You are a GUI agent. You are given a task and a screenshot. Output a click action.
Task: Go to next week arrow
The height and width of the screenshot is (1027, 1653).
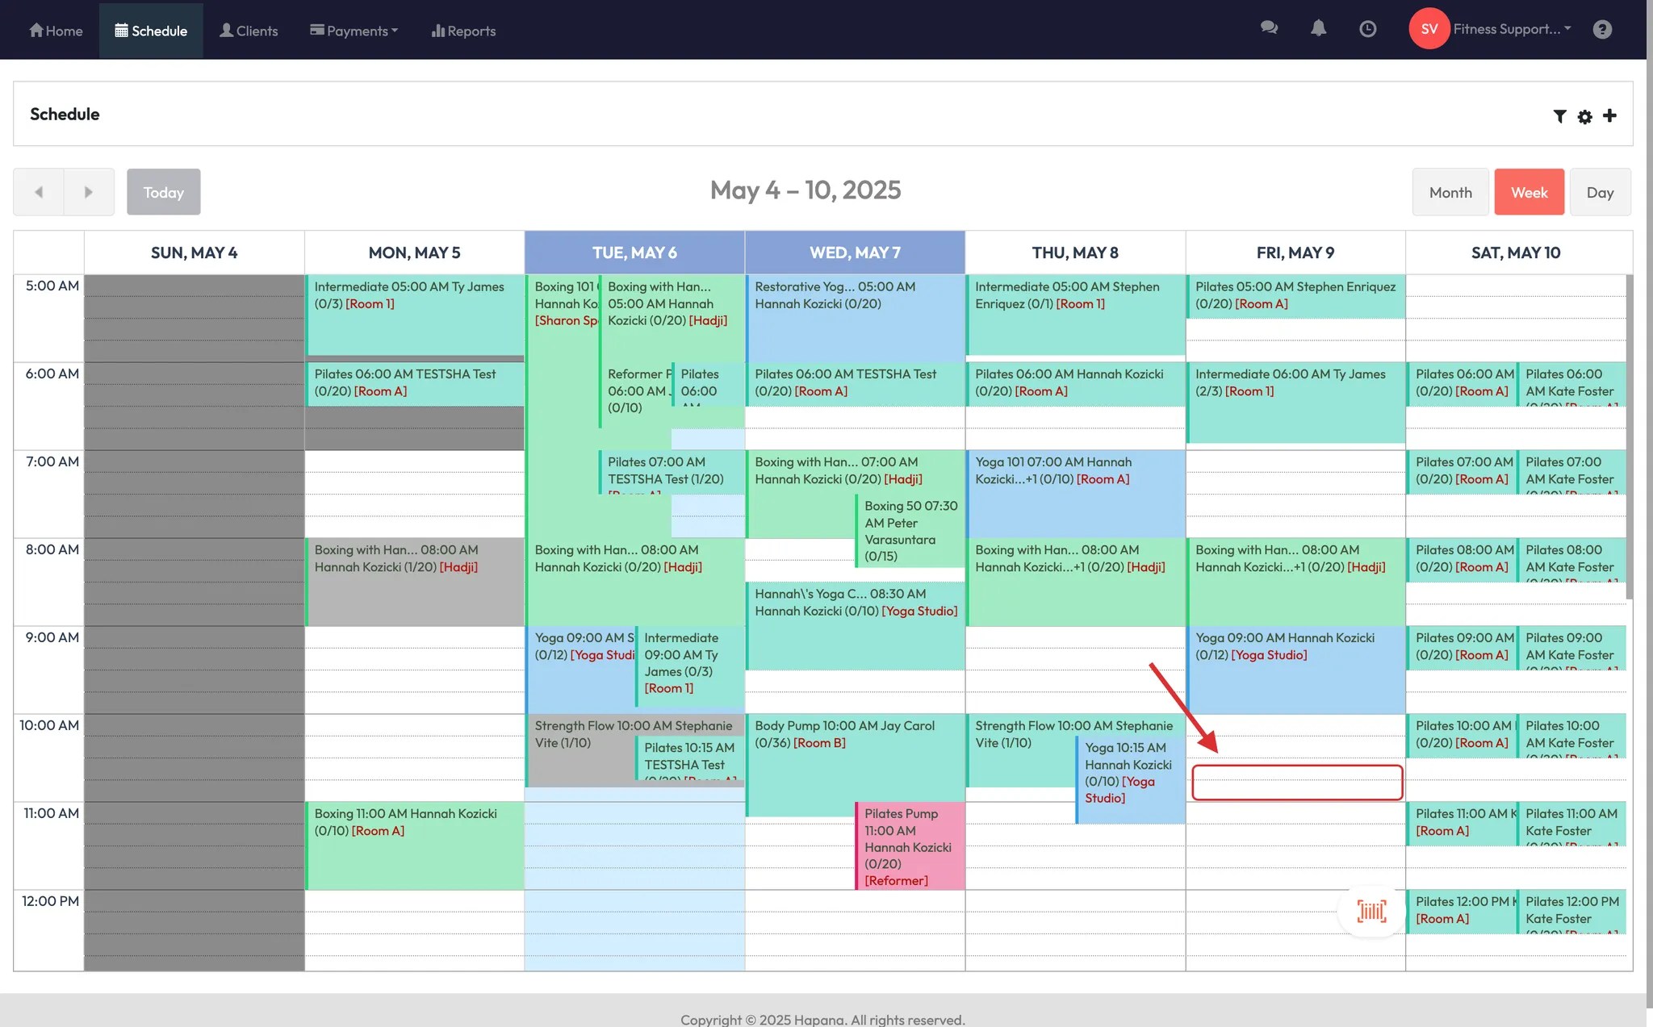[89, 192]
